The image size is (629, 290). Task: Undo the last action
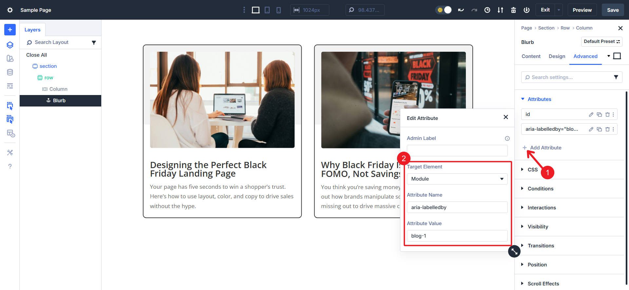click(461, 10)
